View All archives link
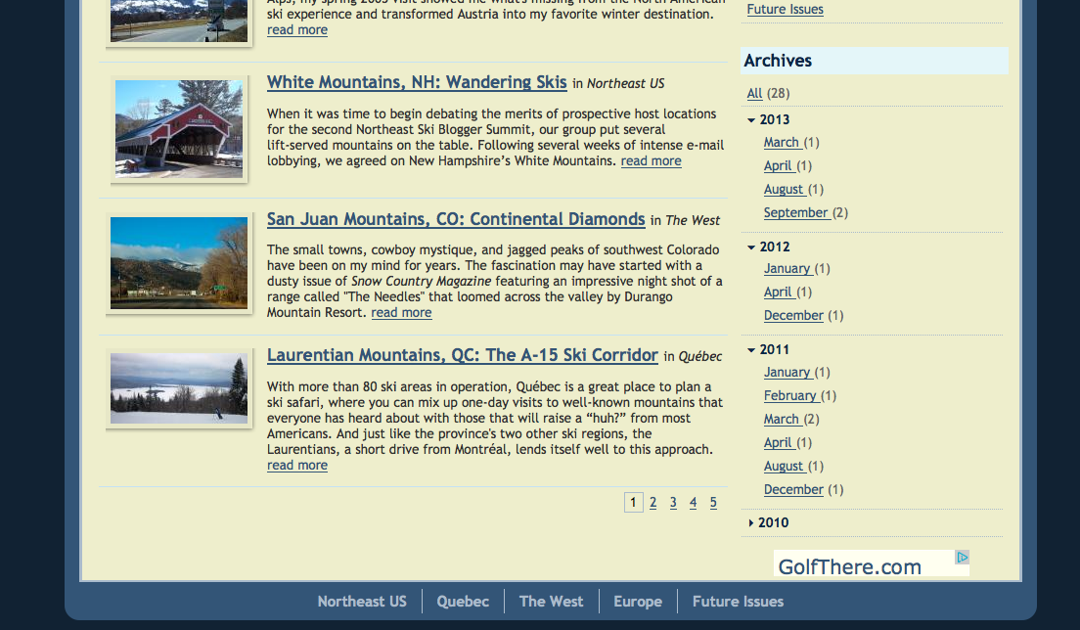1080x630 pixels. pos(754,94)
